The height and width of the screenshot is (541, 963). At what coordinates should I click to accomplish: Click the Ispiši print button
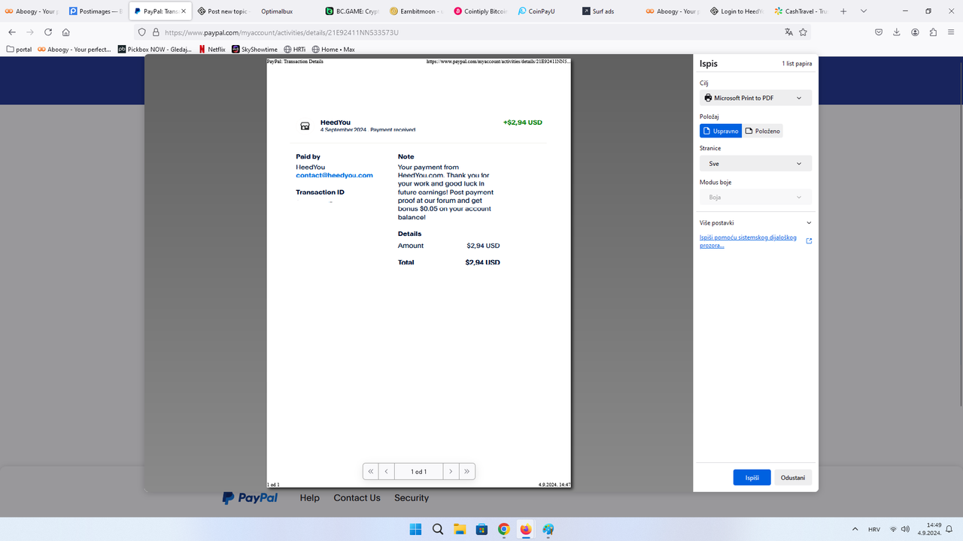752,477
